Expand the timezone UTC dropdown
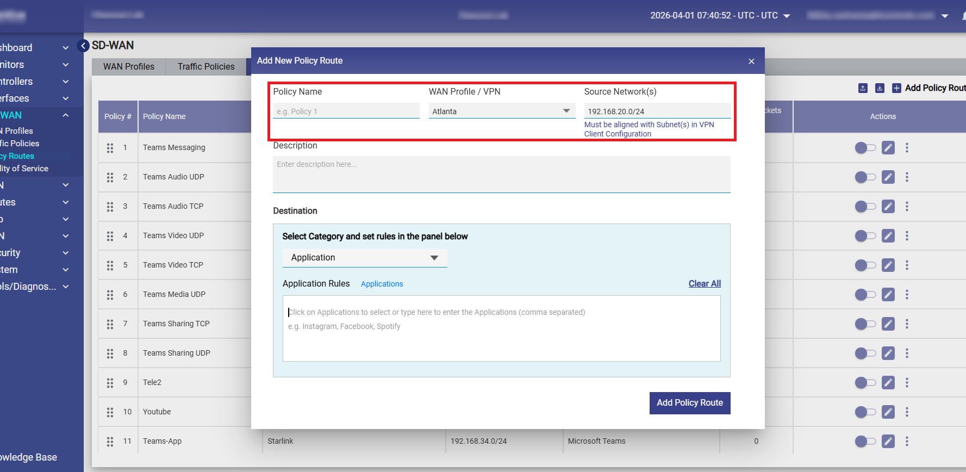The height and width of the screenshot is (472, 966). [786, 16]
